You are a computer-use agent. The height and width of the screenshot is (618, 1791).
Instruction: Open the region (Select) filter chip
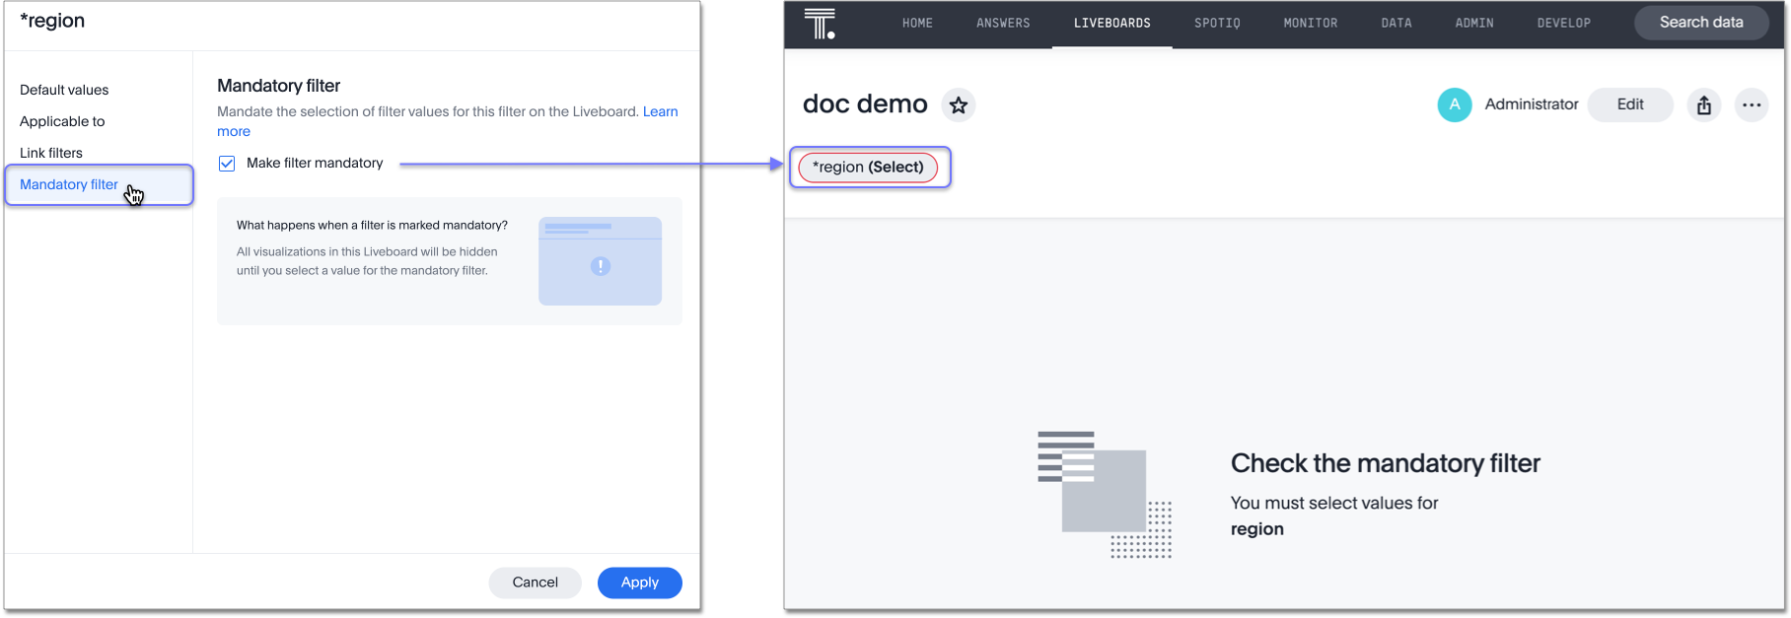click(x=868, y=168)
